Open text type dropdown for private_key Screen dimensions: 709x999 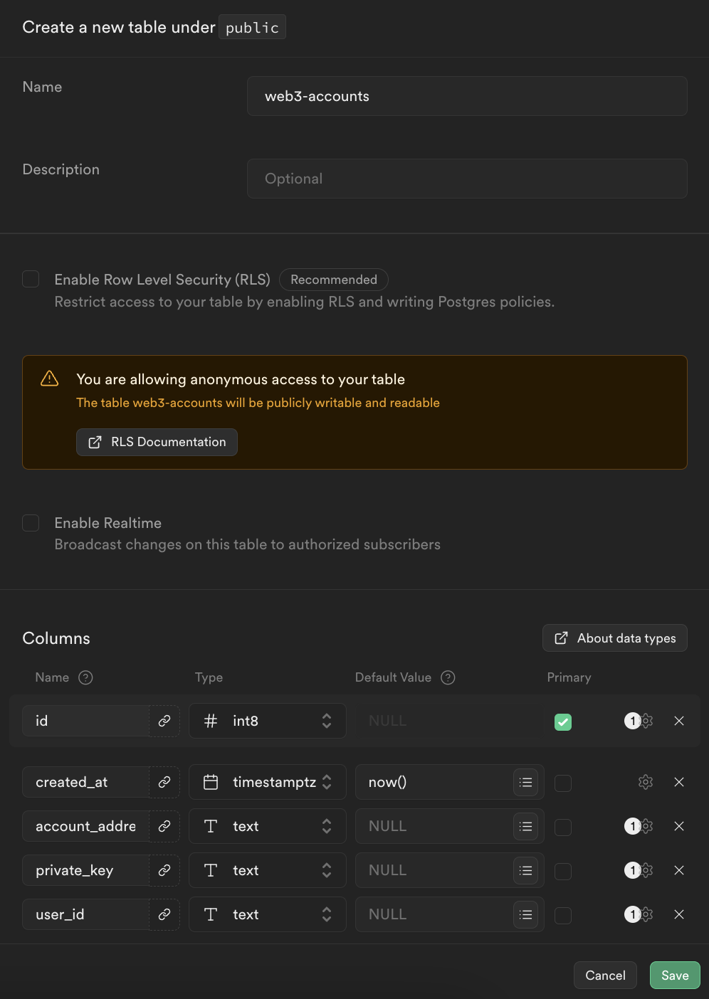(x=268, y=870)
